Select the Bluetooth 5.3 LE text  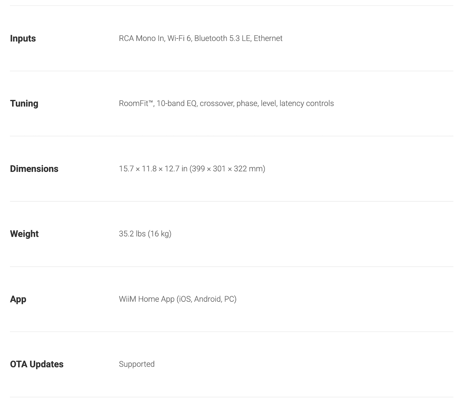pyautogui.click(x=222, y=38)
